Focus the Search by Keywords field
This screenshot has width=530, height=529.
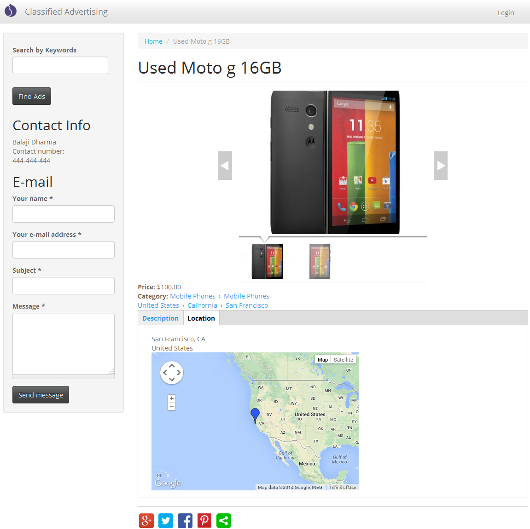coord(60,65)
